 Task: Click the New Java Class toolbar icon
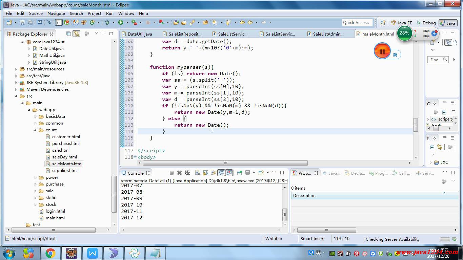(92, 22)
